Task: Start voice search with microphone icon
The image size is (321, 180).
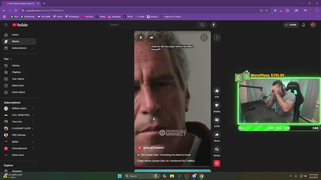Action: (214, 25)
